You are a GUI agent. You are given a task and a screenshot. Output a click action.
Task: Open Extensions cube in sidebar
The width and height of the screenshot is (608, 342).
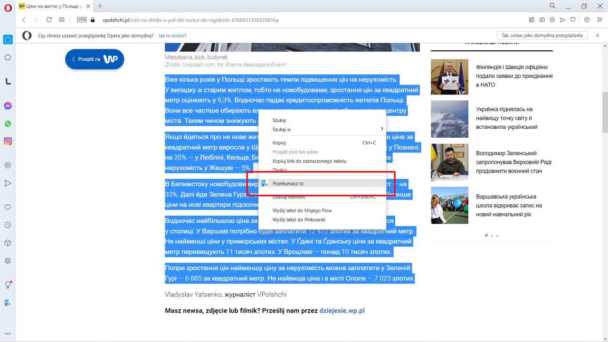click(8, 243)
